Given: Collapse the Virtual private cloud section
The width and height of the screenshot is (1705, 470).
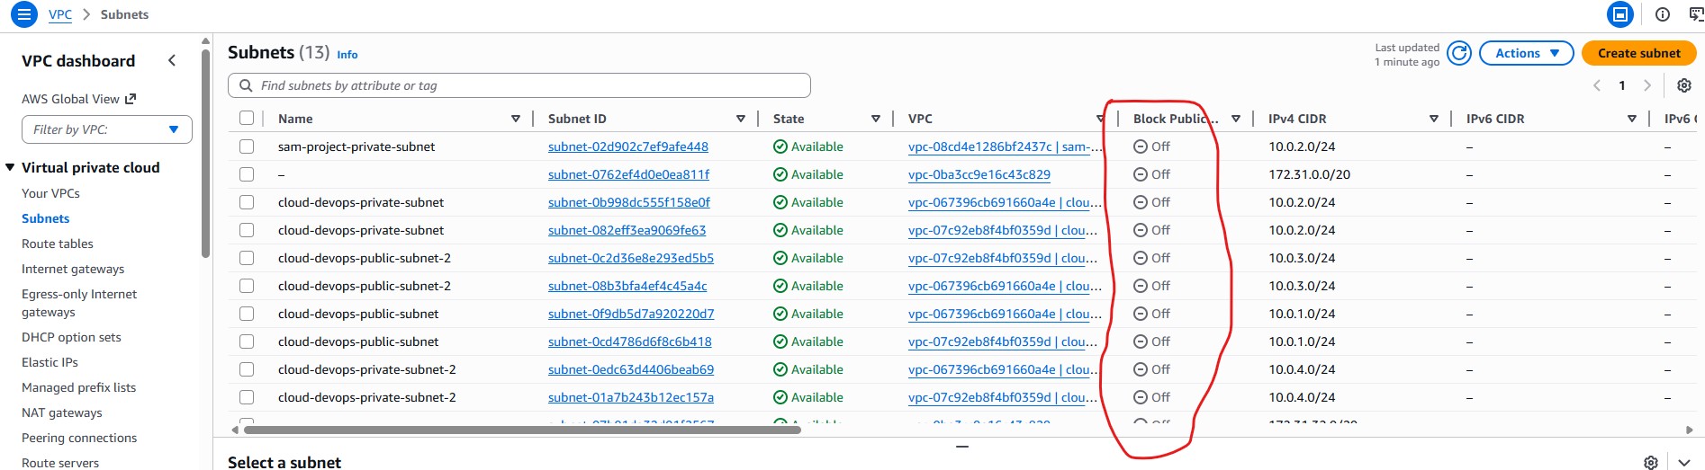Looking at the screenshot, I should pos(11,167).
